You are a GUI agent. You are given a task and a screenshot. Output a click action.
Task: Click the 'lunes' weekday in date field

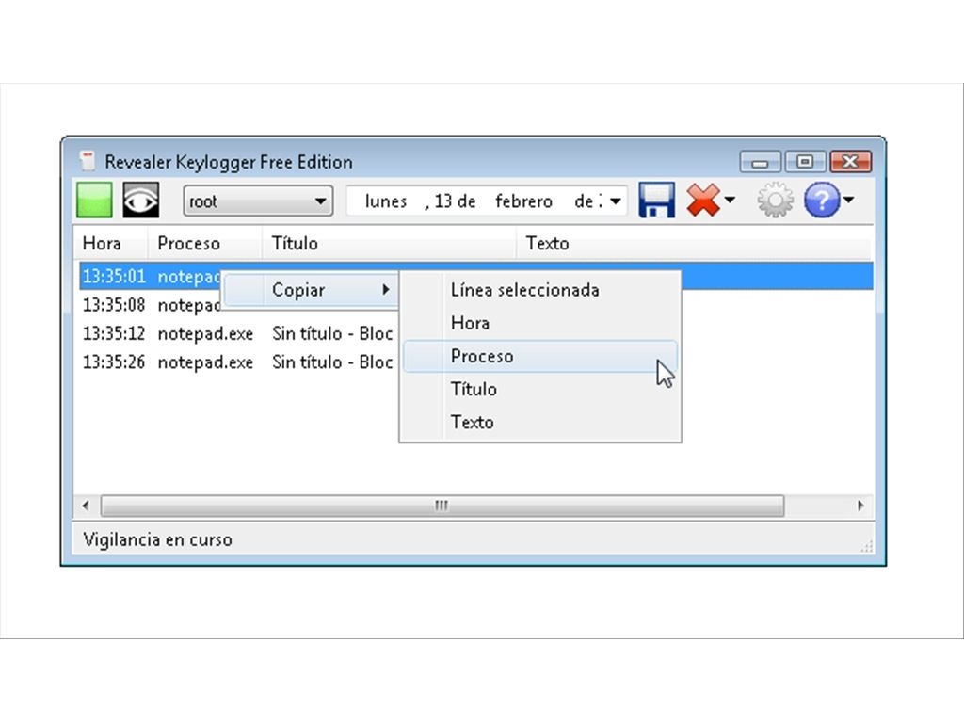[385, 201]
